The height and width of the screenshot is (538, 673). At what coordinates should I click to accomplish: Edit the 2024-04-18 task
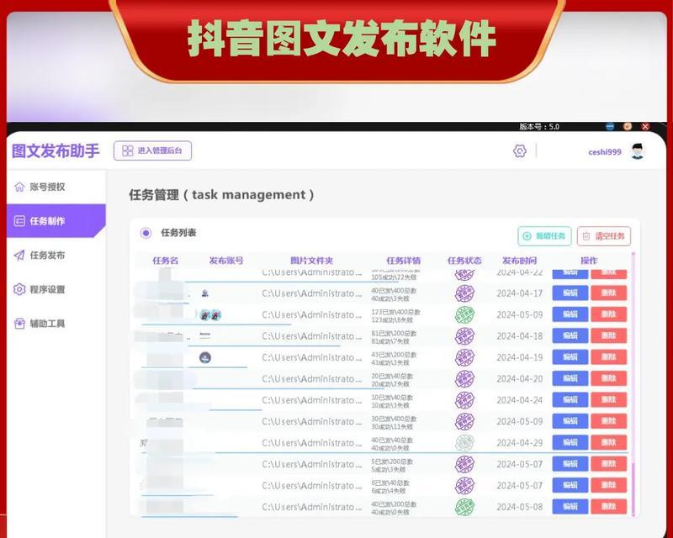tap(570, 335)
